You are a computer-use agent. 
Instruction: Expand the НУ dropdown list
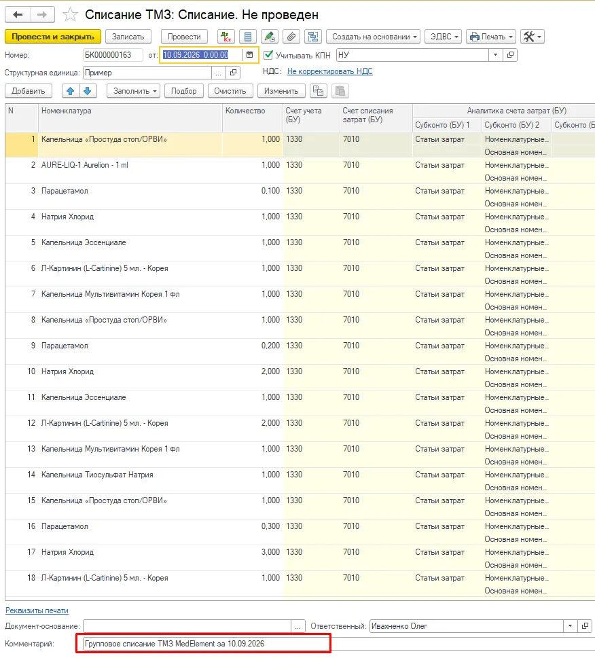496,55
